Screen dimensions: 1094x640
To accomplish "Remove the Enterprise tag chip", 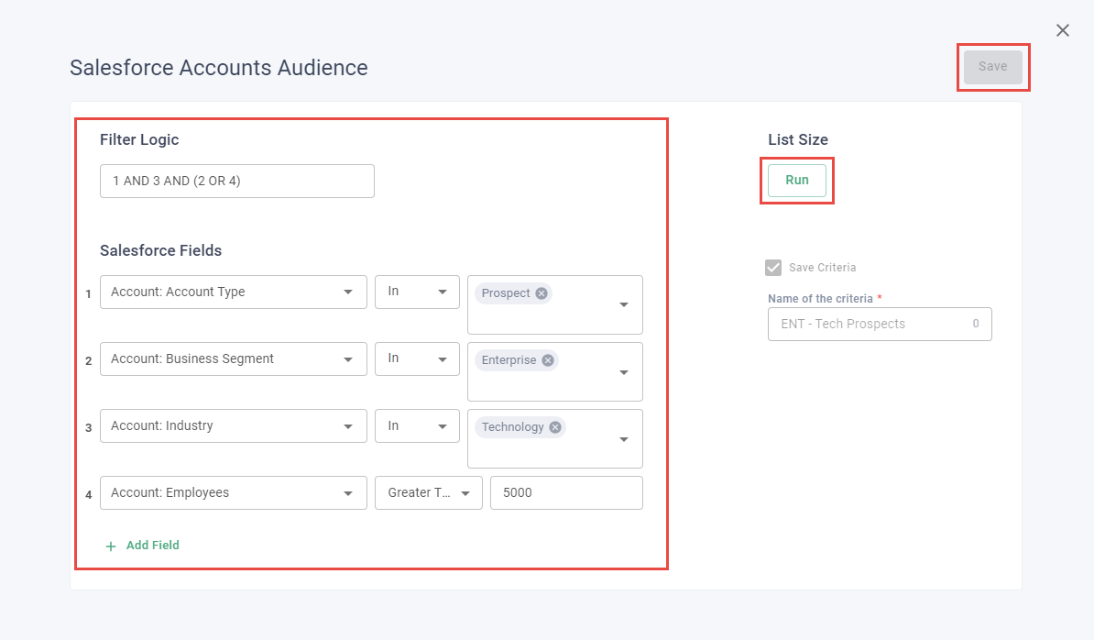I will click(548, 360).
